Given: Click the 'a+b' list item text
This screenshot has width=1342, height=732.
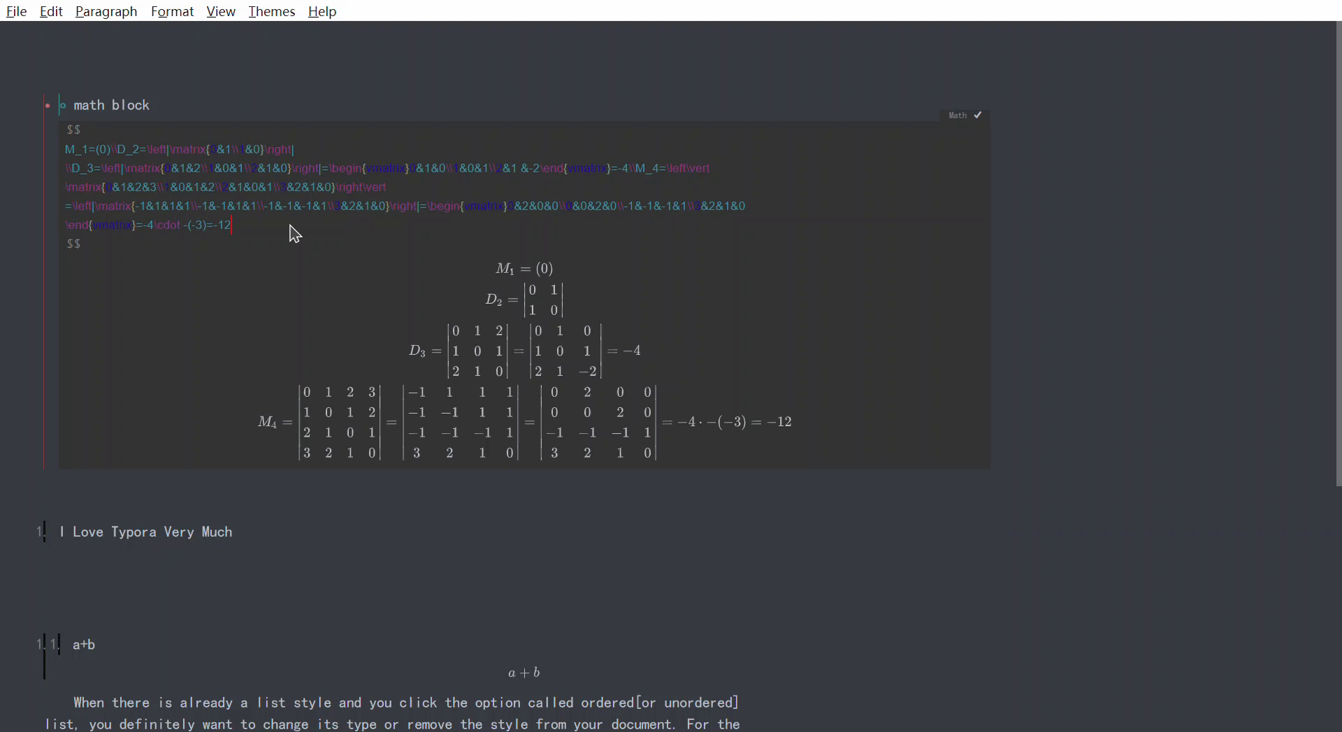Looking at the screenshot, I should [85, 645].
